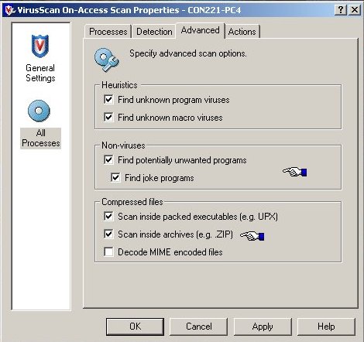This screenshot has width=364, height=342.
Task: Switch to the Processes tab
Action: tap(108, 32)
